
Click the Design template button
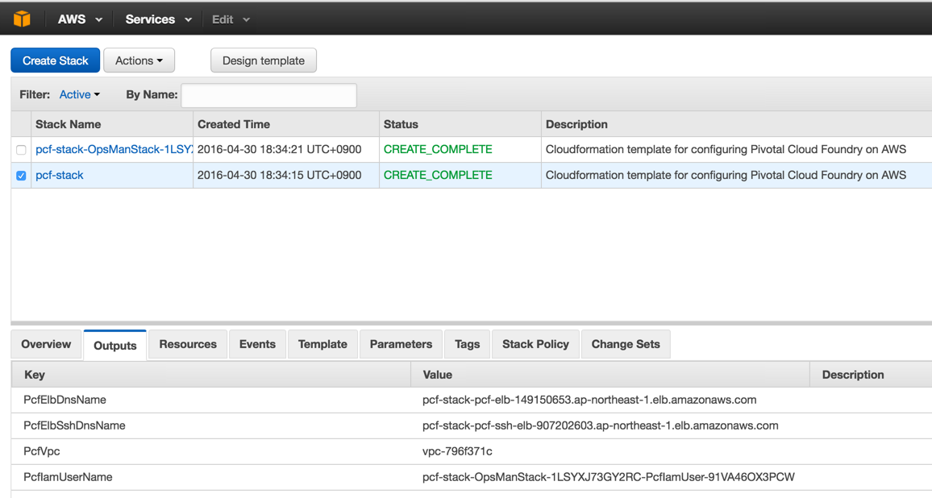point(264,60)
